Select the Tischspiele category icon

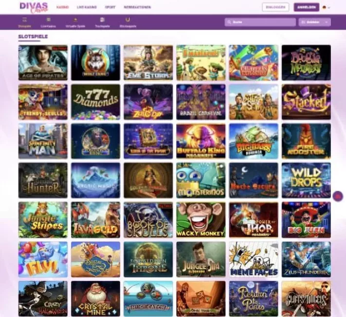(x=102, y=19)
